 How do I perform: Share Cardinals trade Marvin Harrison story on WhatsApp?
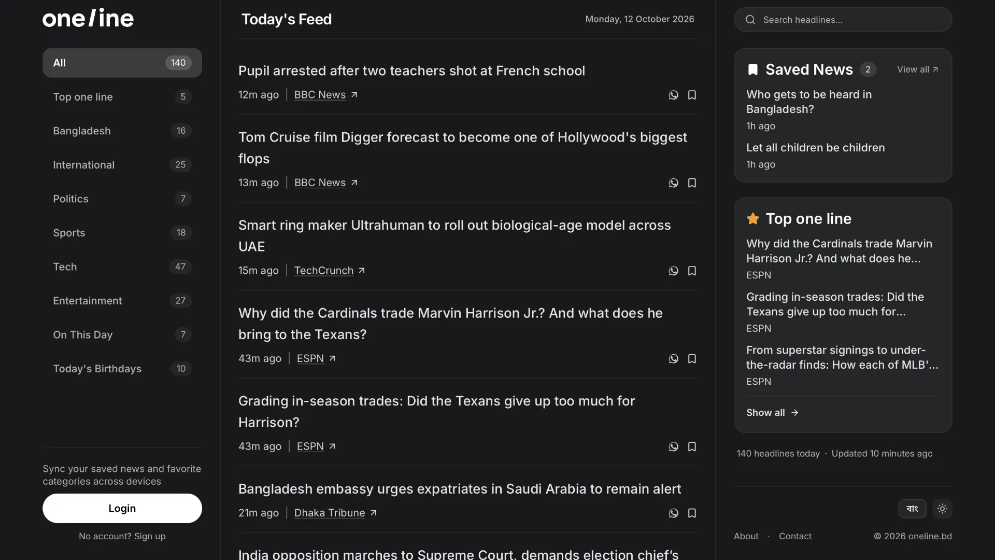click(673, 359)
